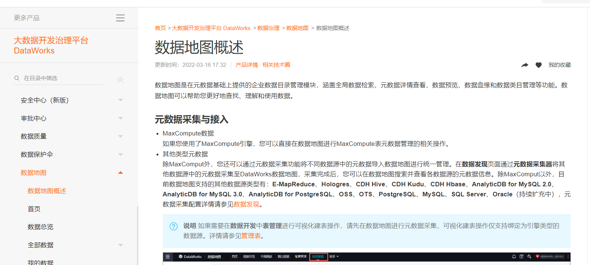Click the 数据地图概述 page title

[x=199, y=48]
